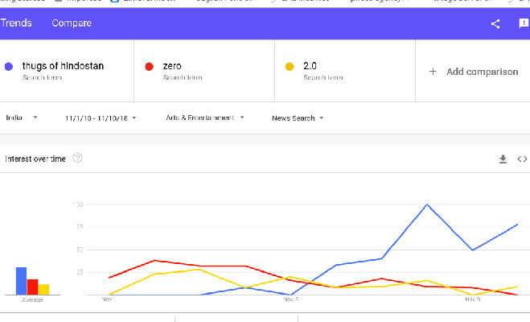Click the blue dot for thugs of hindostan
Image resolution: width=530 pixels, height=322 pixels.
9,67
